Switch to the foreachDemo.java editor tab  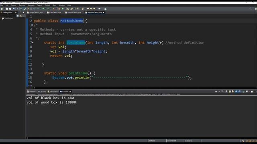[x=73, y=12]
